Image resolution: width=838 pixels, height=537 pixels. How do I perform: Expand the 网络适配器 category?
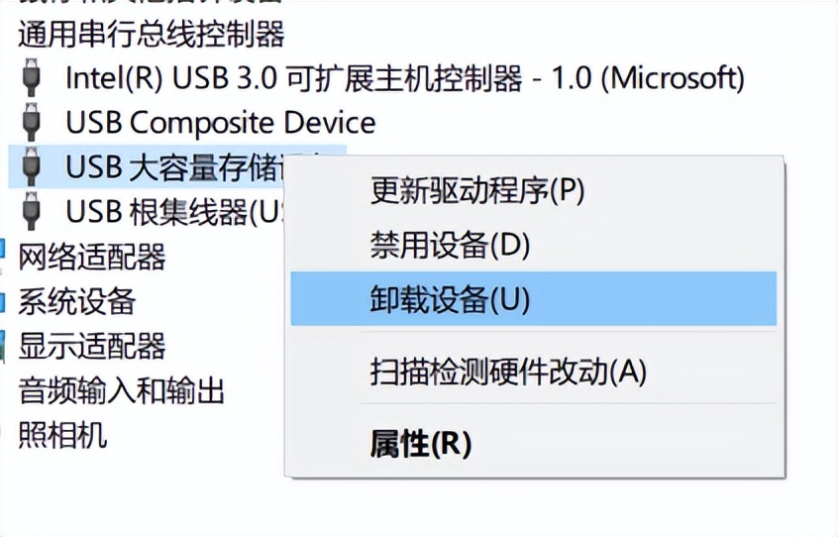coord(92,257)
